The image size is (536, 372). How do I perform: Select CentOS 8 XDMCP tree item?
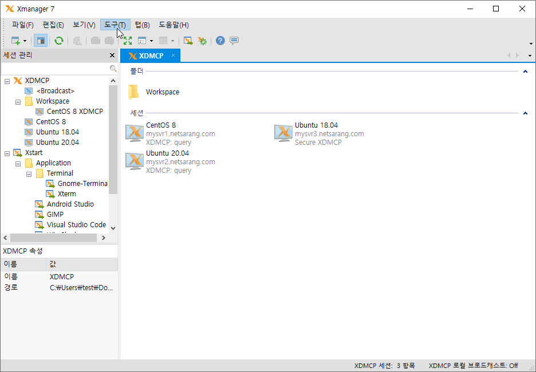[x=75, y=112]
